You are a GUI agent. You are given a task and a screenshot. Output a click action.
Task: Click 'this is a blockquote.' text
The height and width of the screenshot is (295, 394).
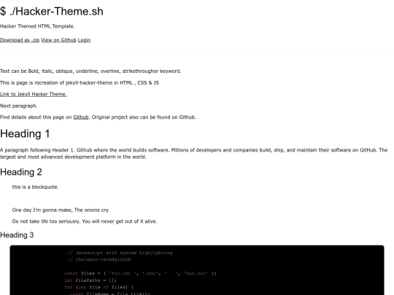36,187
